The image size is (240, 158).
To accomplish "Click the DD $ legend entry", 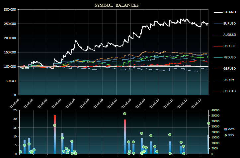I will 229,135.
